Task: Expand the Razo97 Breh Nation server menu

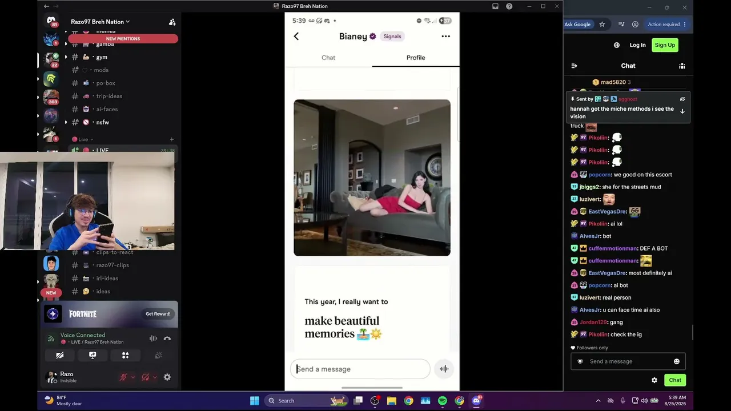Action: tap(101, 22)
